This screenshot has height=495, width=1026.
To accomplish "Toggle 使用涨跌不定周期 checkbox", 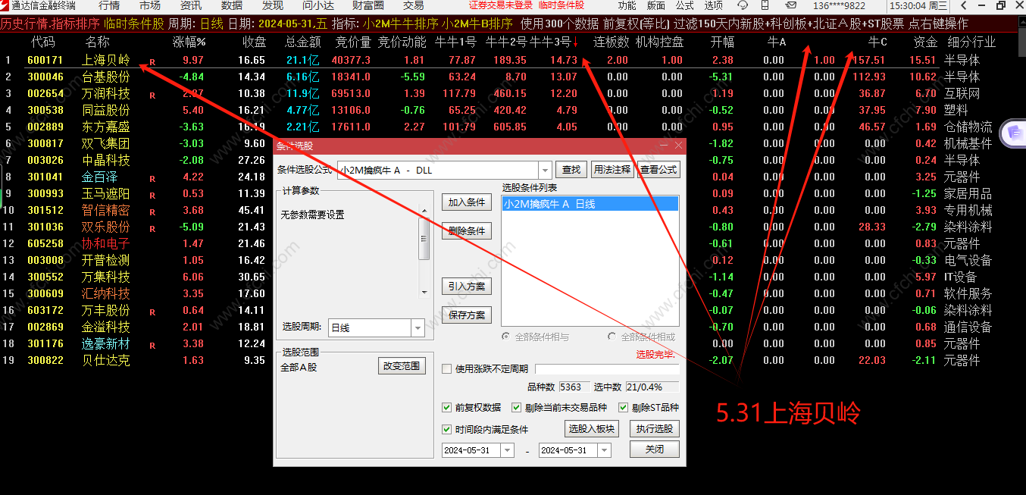I will [x=446, y=369].
